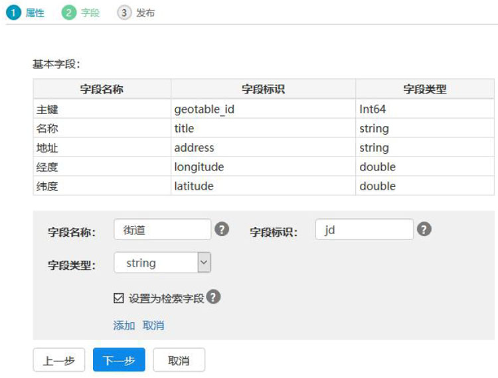Uncheck the 设置为检索字段 checkbox

118,298
